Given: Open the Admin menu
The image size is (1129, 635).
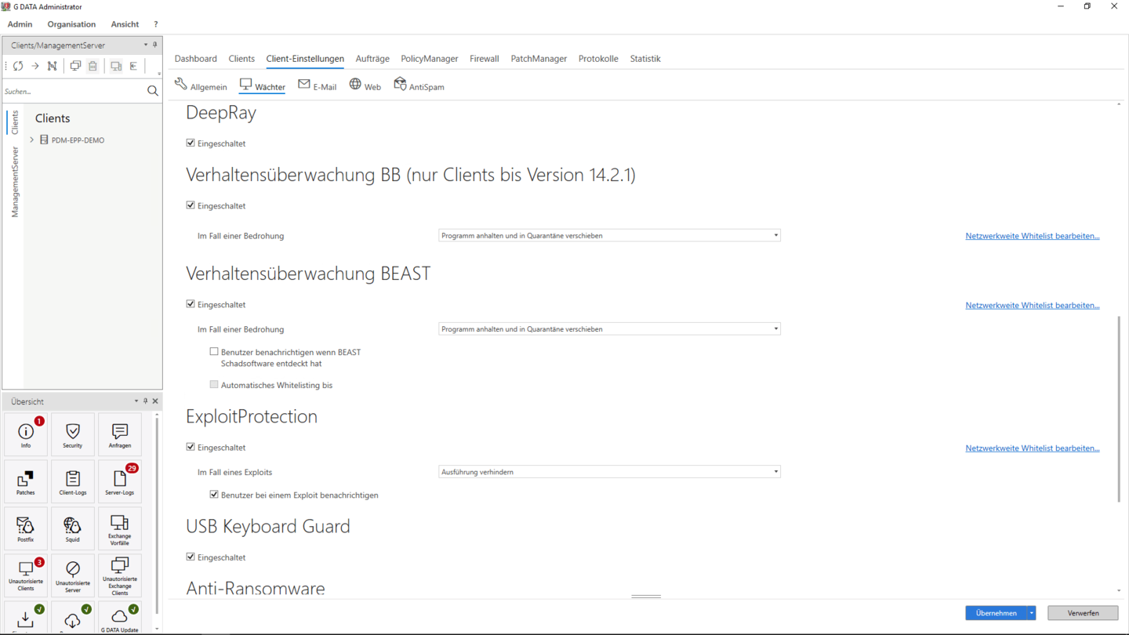Looking at the screenshot, I should point(20,24).
